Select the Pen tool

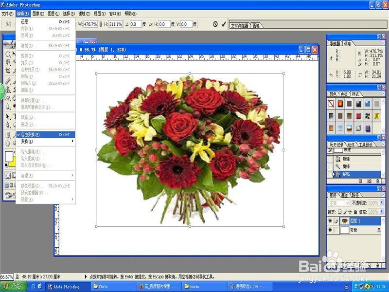(x=8, y=124)
